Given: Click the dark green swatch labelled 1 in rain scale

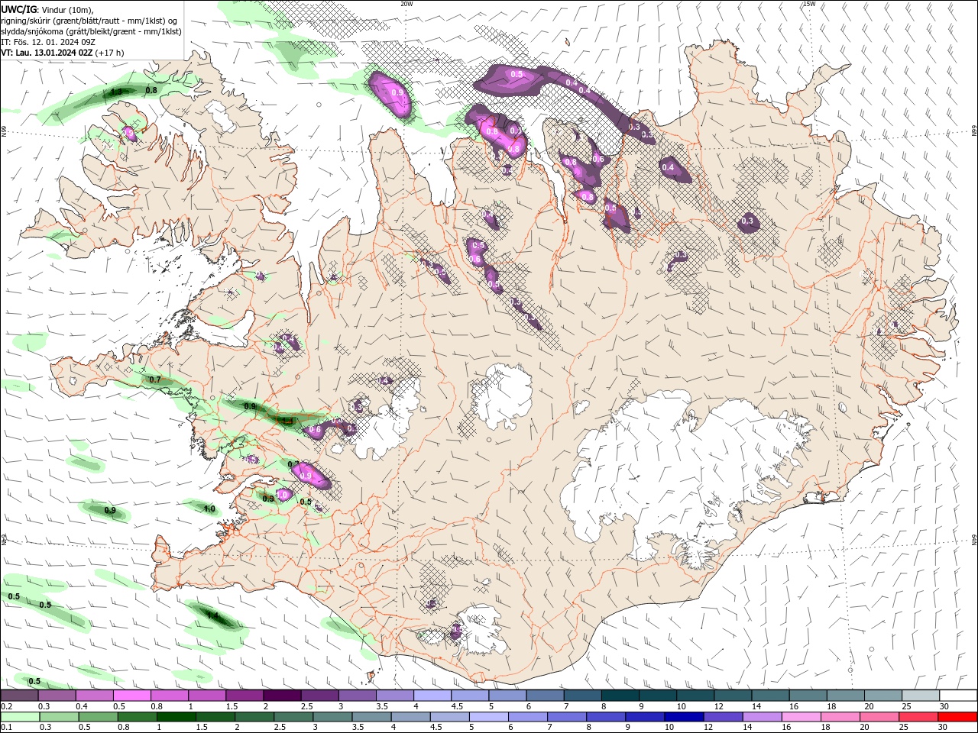Looking at the screenshot, I should tap(176, 717).
